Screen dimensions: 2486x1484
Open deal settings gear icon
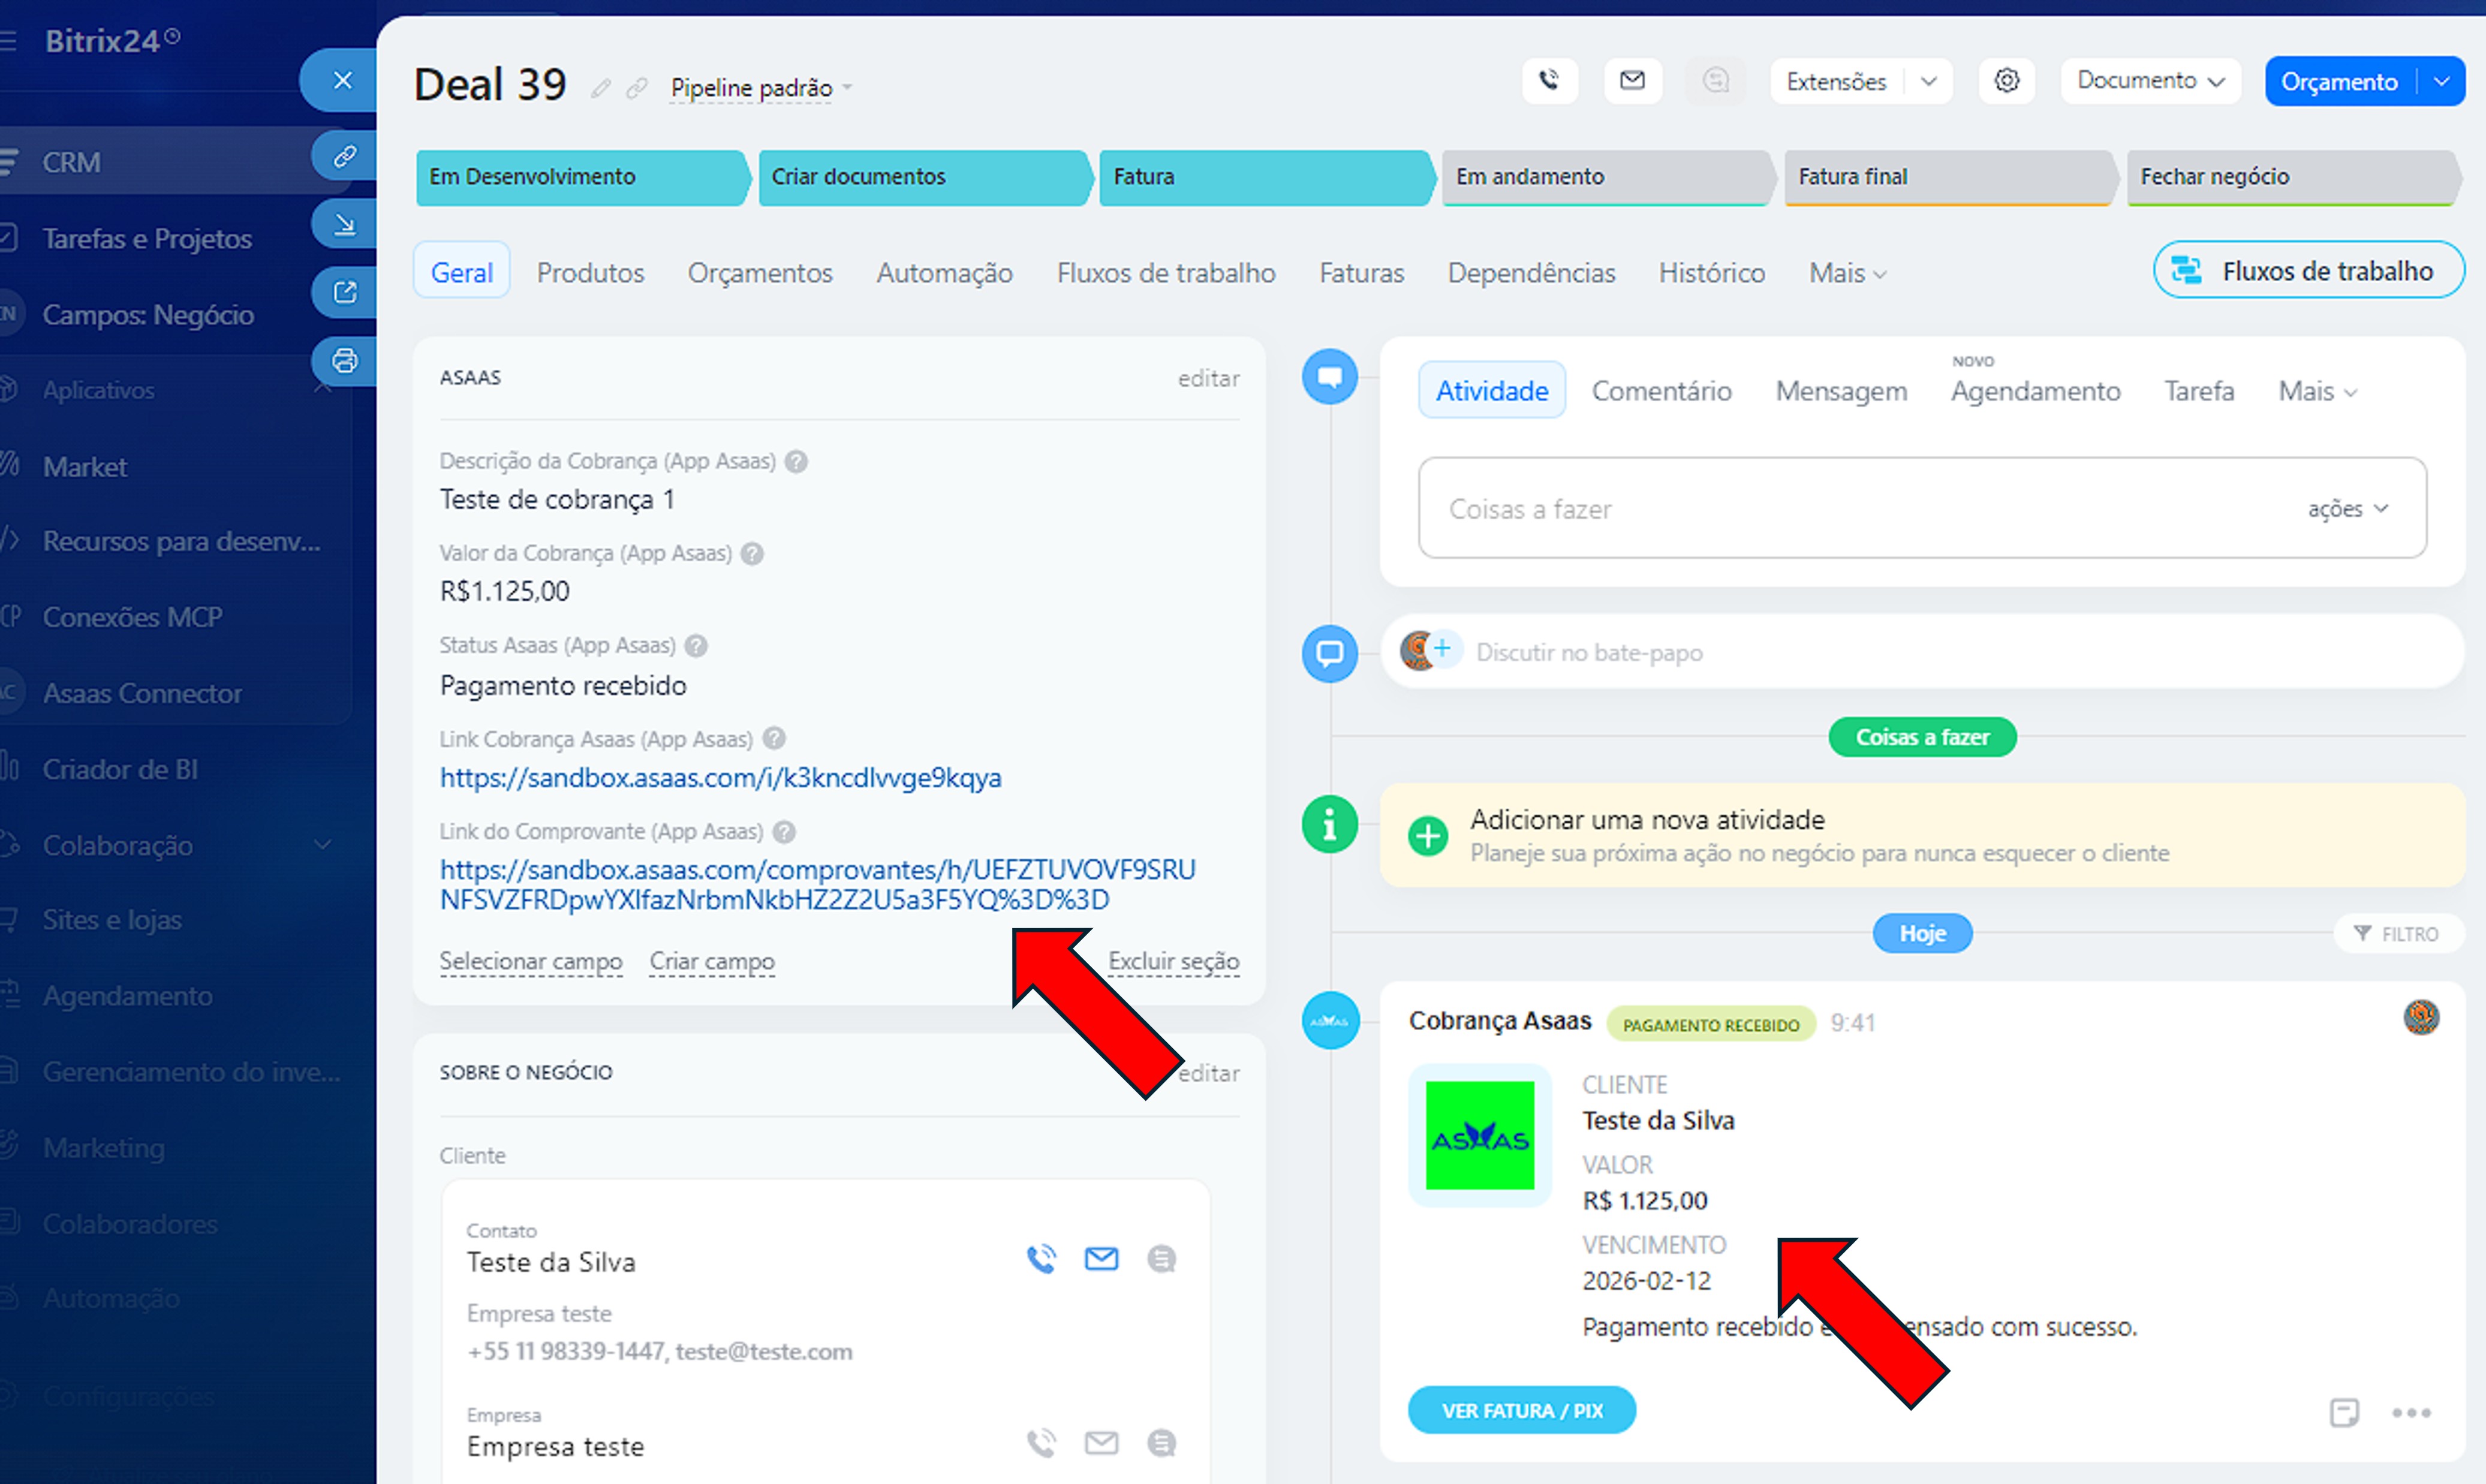2006,80
